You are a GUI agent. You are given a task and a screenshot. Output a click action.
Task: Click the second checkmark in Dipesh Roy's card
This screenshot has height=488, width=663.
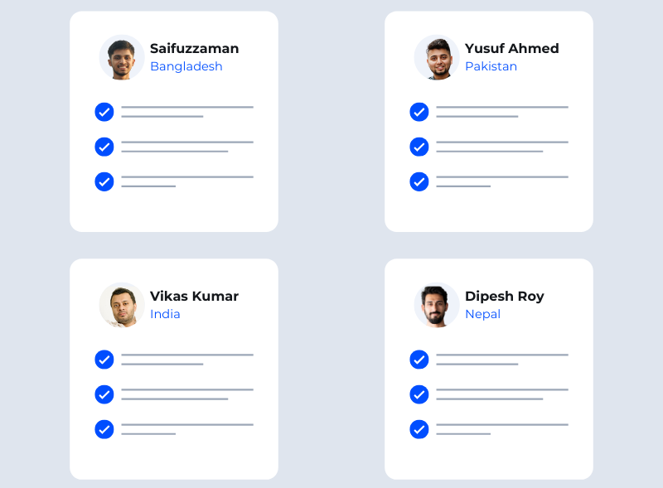coord(419,394)
